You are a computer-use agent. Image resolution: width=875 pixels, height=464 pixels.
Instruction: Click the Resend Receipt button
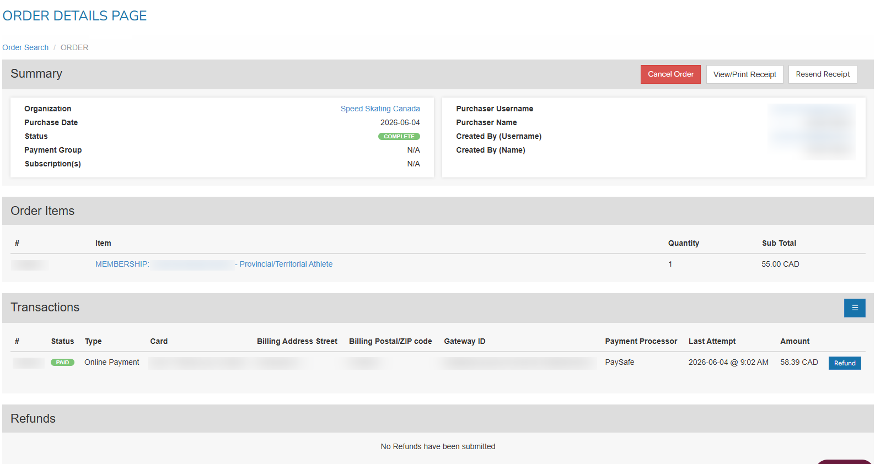point(823,74)
